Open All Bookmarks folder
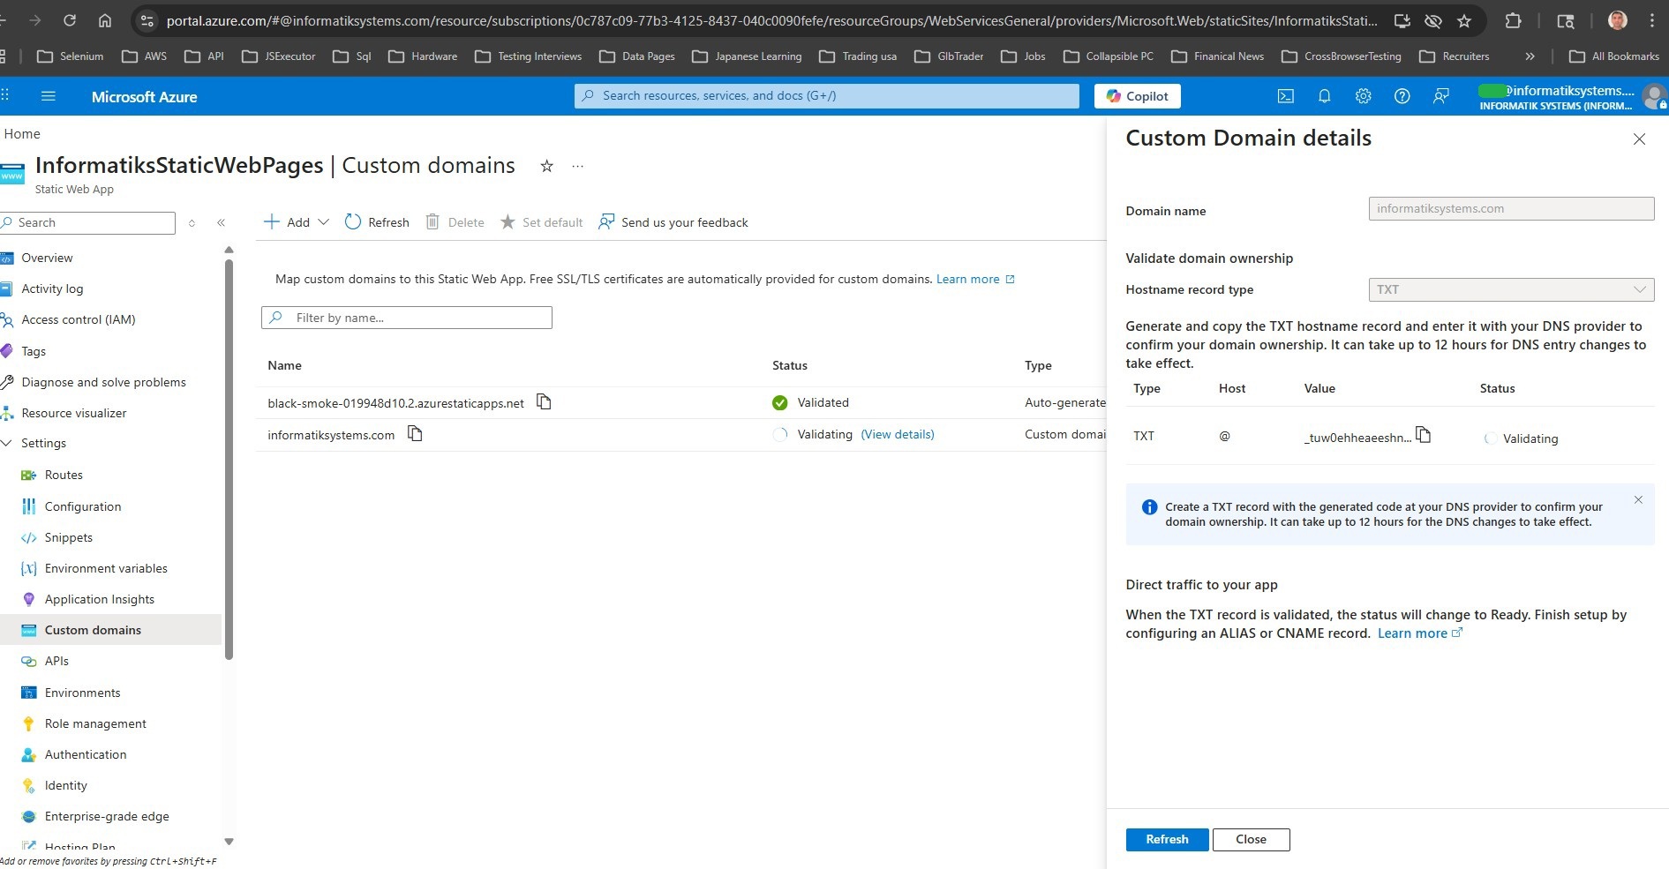 1614,56
